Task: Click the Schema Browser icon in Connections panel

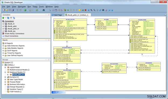Action: pos(14,18)
